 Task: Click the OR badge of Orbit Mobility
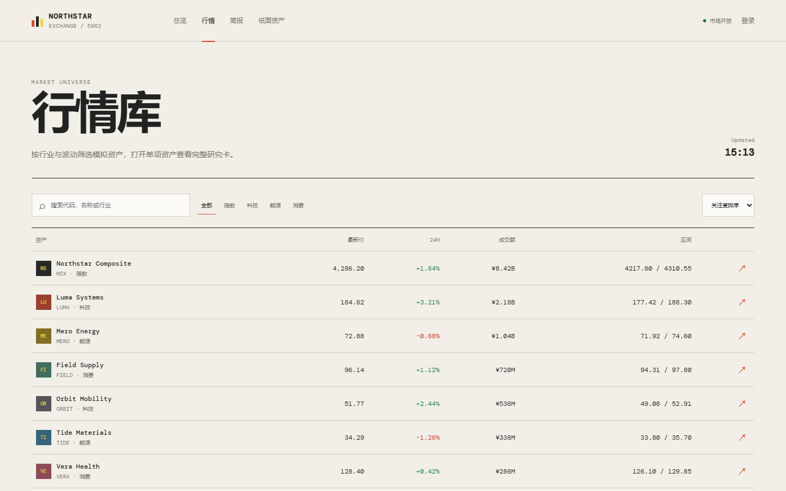(x=44, y=404)
